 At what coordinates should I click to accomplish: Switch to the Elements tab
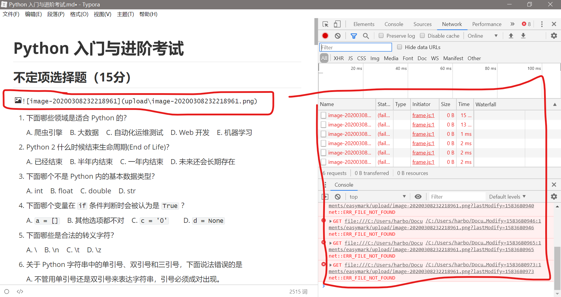tap(363, 24)
